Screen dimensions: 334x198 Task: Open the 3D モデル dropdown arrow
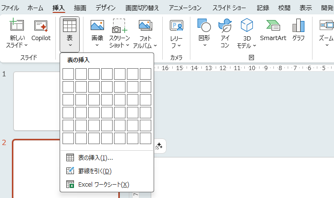[254, 46]
